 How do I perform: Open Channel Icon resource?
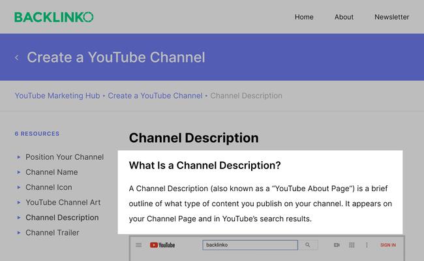(x=49, y=187)
